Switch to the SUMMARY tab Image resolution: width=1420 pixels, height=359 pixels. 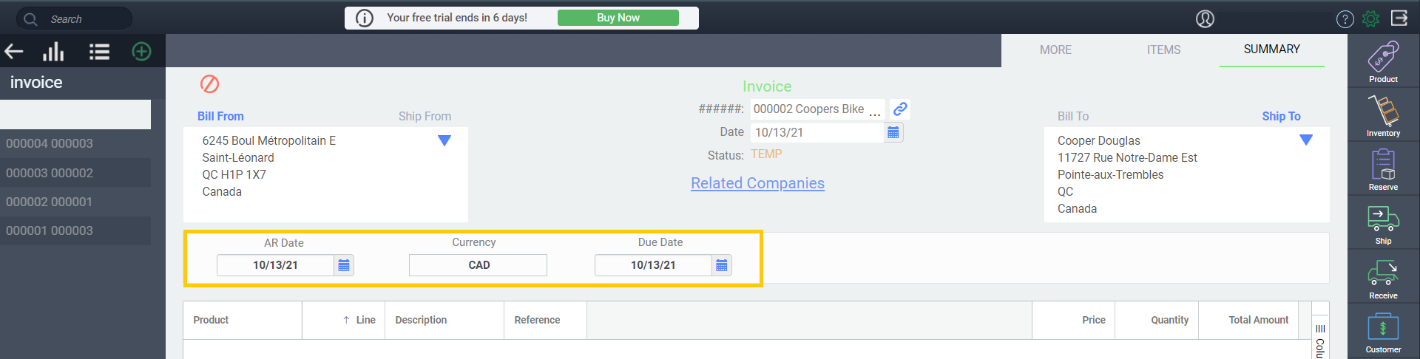point(1271,49)
